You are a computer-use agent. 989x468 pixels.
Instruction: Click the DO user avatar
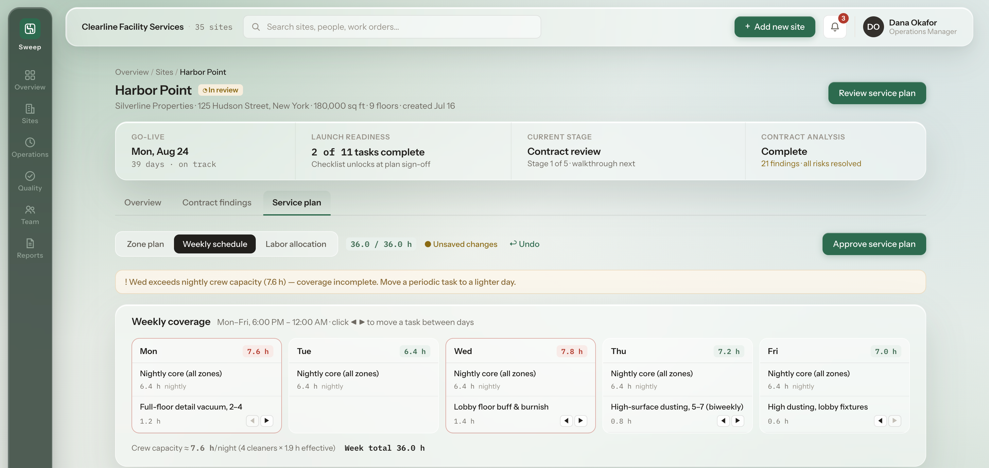[873, 27]
